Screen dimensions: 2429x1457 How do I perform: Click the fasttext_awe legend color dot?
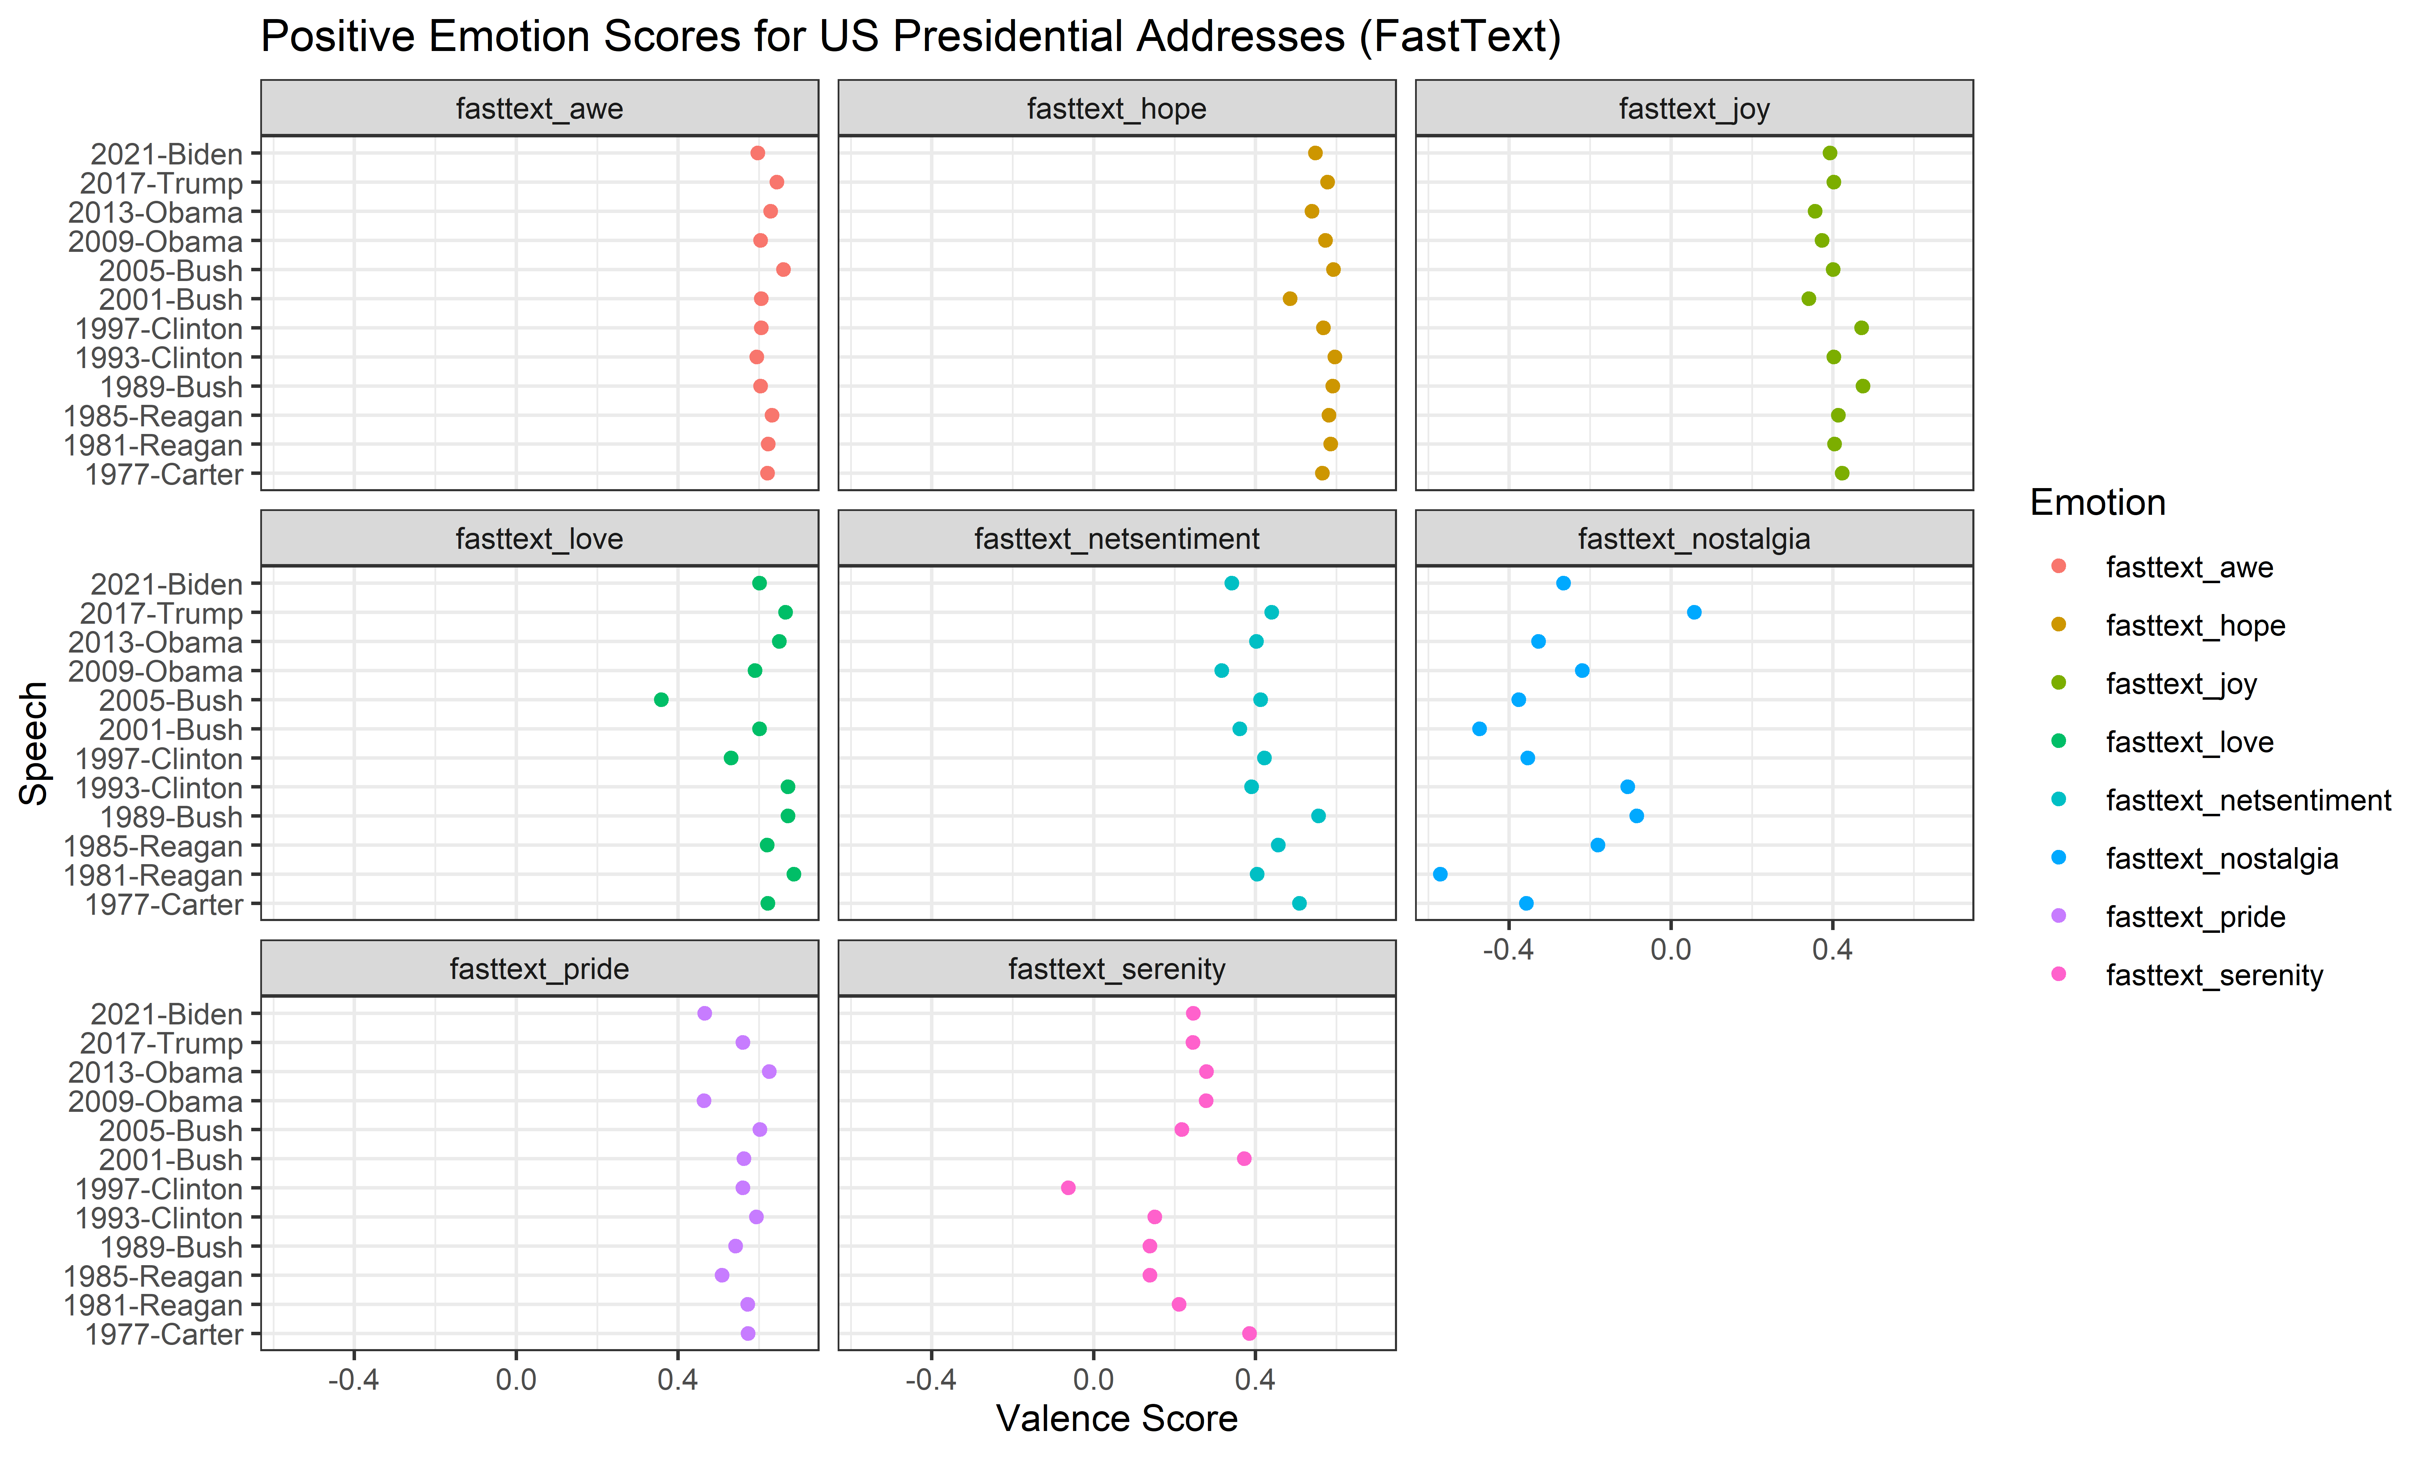pos(2059,566)
